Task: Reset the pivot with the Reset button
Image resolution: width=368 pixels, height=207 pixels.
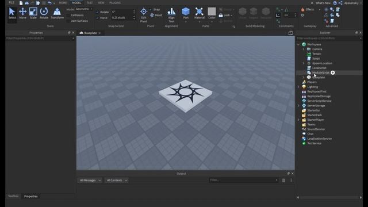Action: 156,15
